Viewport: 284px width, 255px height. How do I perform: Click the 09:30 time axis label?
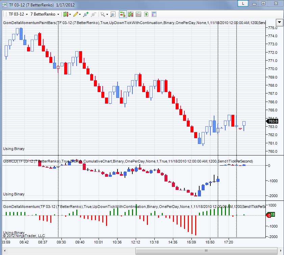pos(61,242)
